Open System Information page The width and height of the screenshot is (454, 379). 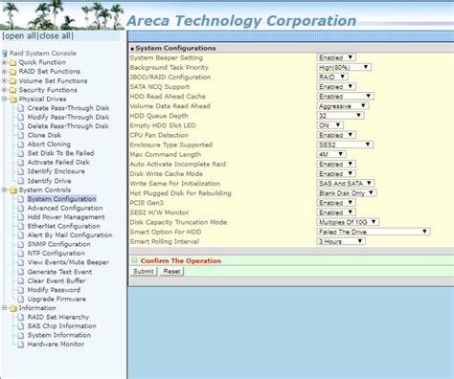59,335
